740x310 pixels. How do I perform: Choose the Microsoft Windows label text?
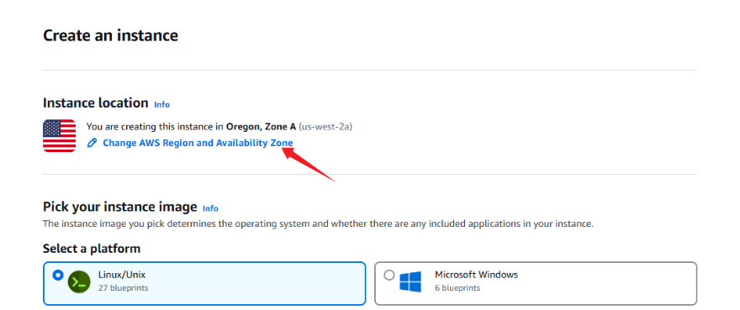point(476,275)
